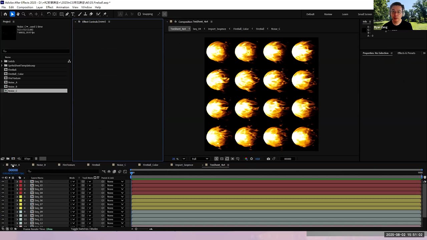
Task: Open the Effect menu
Action: 49,7
